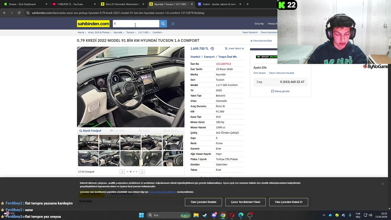Close the Hyundai / Tucson tab
The image size is (391, 220).
[192, 4]
